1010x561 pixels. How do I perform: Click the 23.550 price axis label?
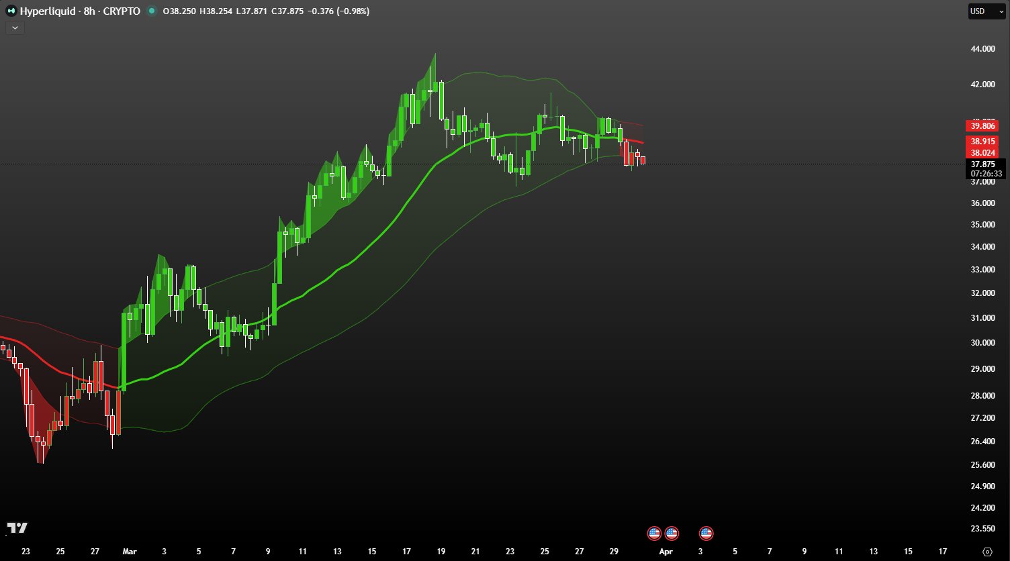[x=982, y=529]
